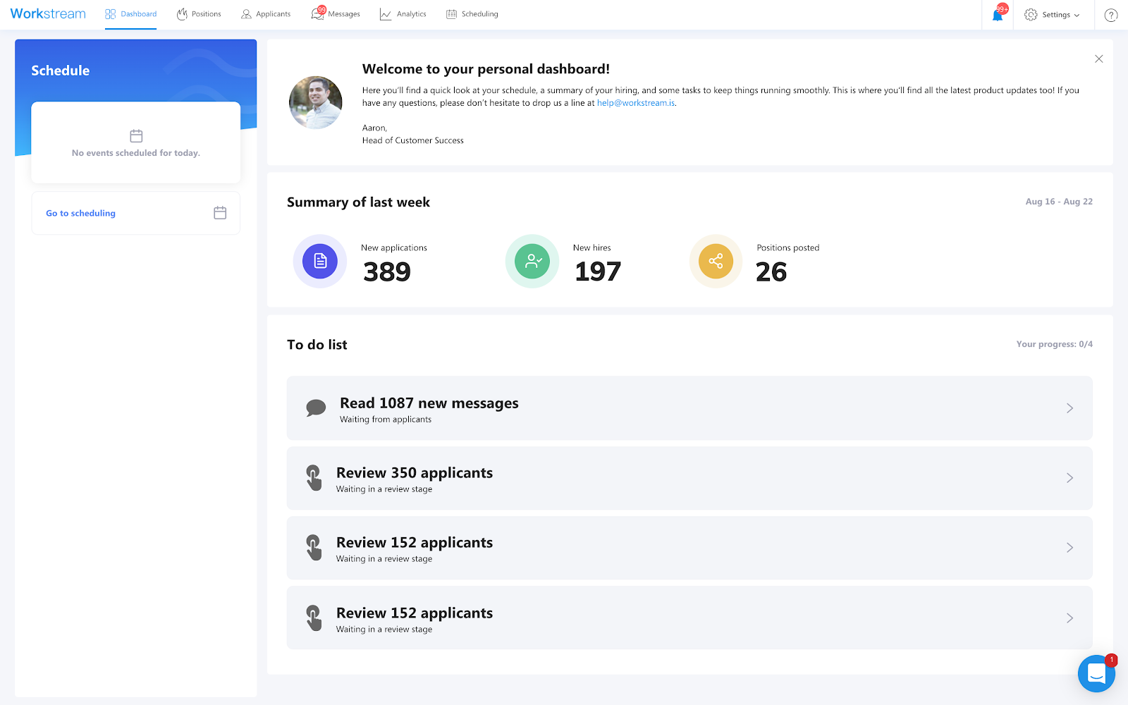The width and height of the screenshot is (1128, 705).
Task: Click the Workstream logo
Action: click(48, 14)
